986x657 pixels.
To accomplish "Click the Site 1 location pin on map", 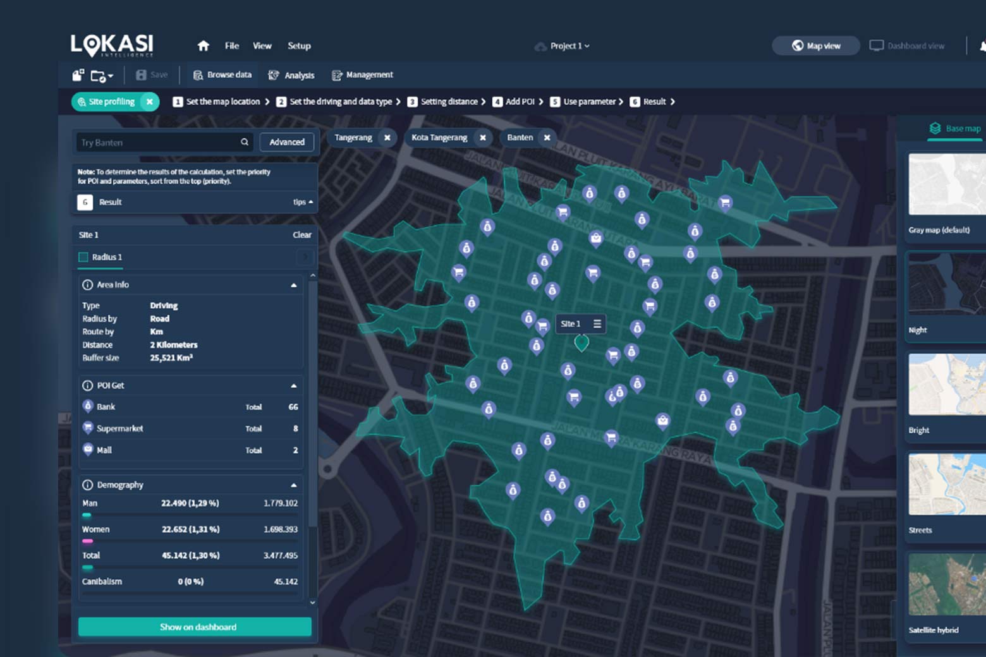I will click(x=581, y=343).
